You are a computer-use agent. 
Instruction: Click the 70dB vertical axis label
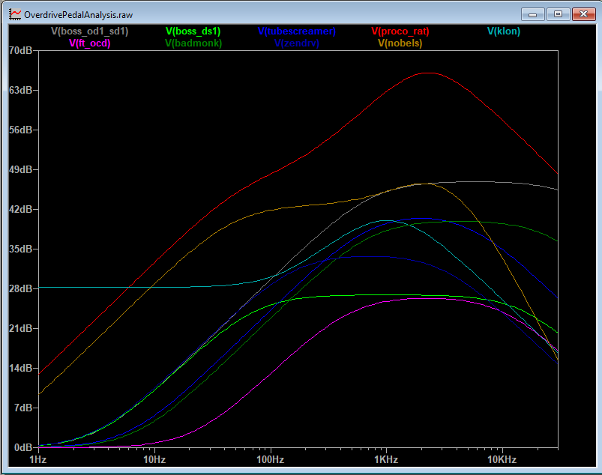tap(21, 50)
